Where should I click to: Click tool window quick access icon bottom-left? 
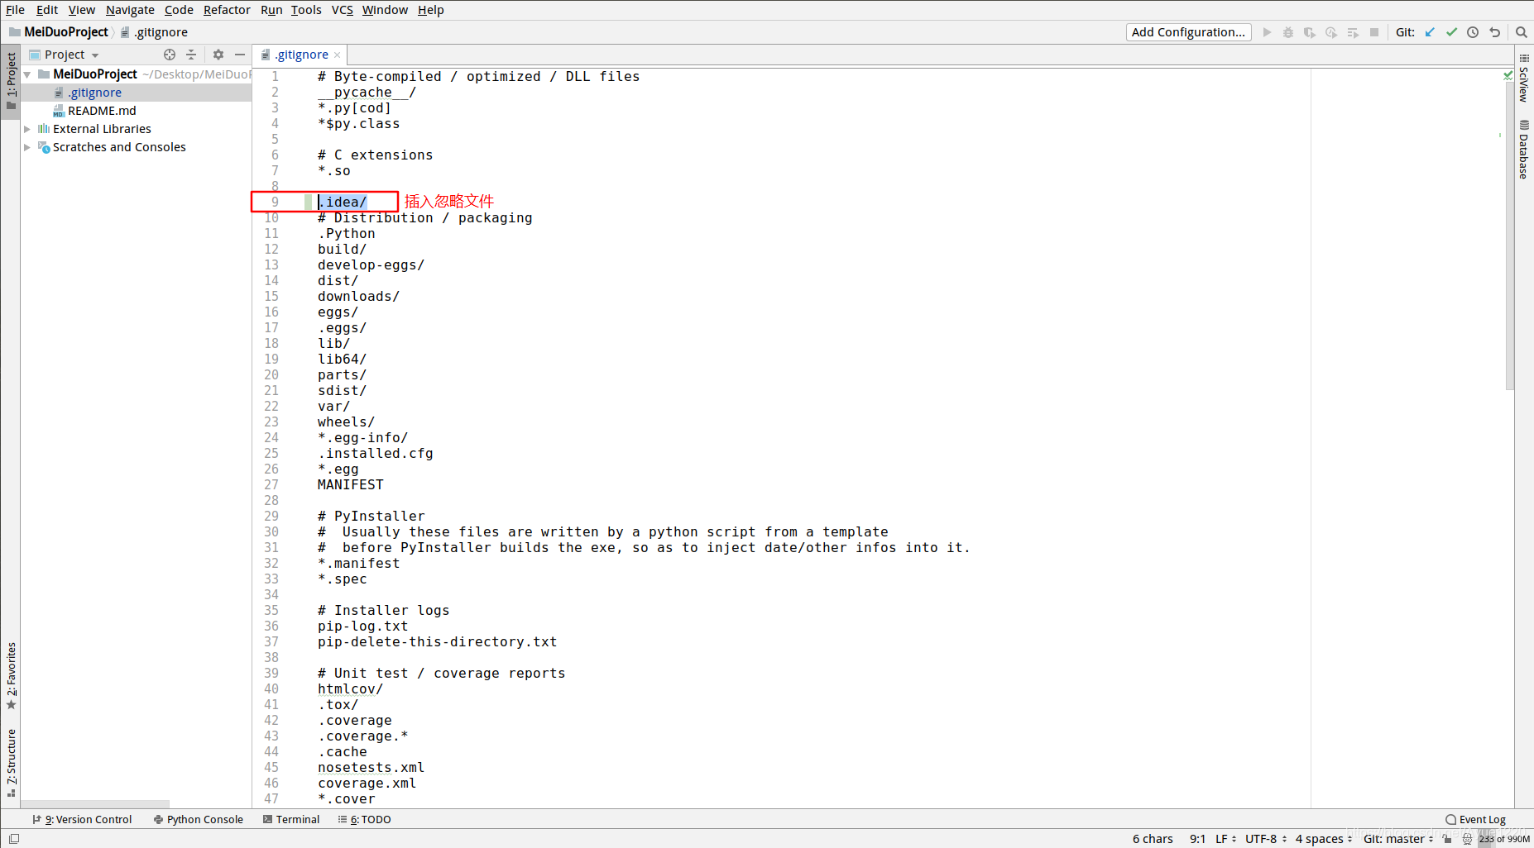click(13, 839)
